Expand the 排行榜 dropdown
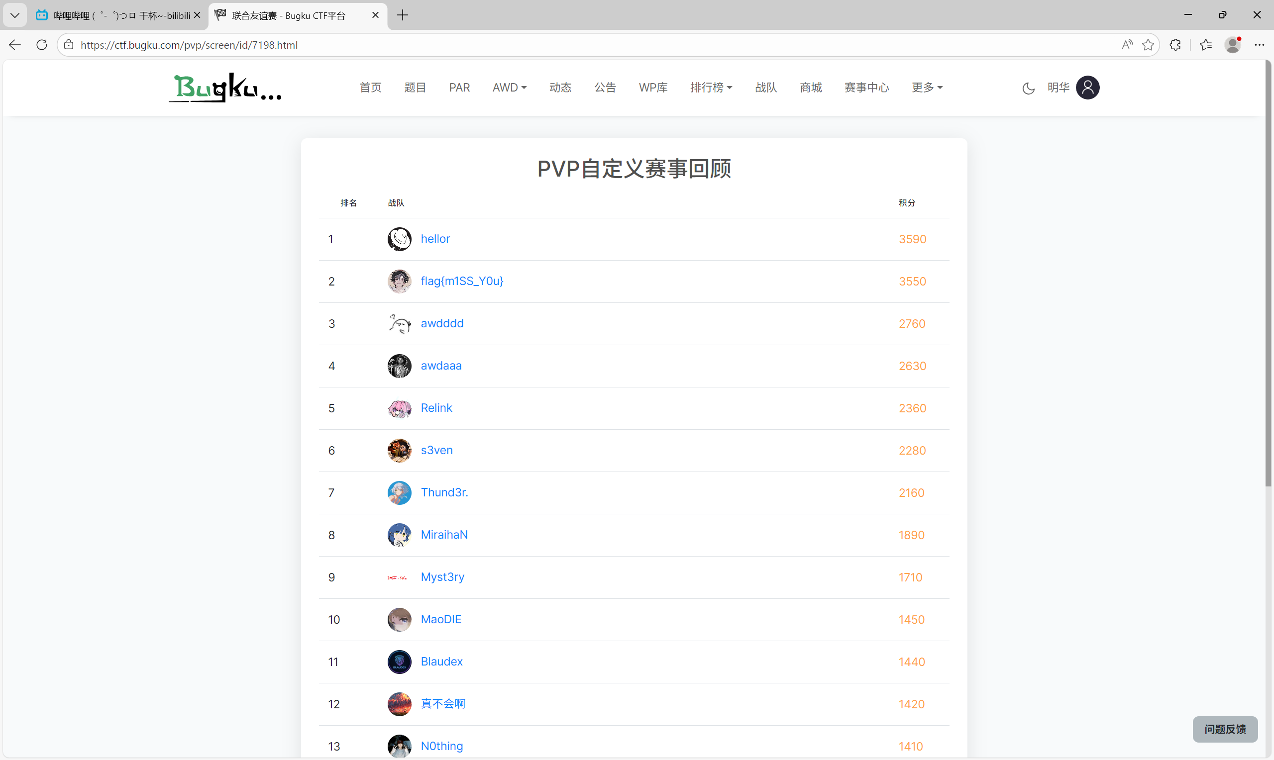Screen dimensions: 1274x760 [x=711, y=88]
